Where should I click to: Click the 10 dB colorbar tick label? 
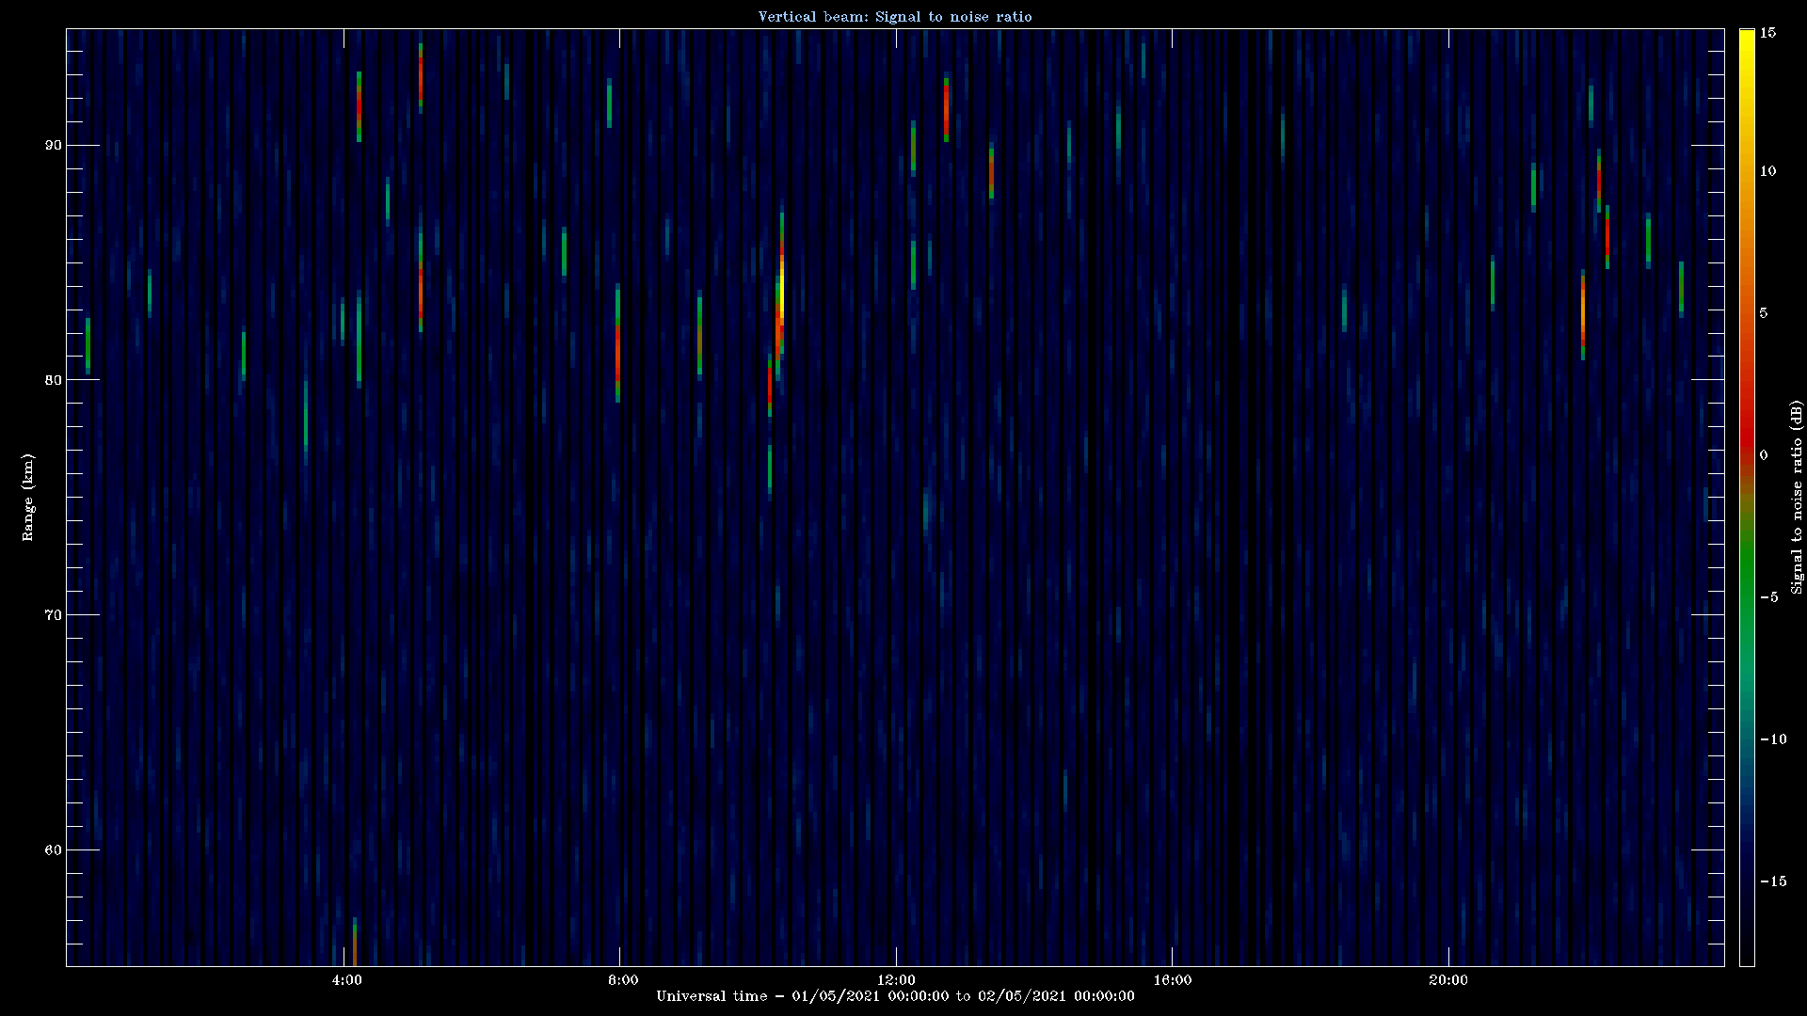click(1767, 170)
